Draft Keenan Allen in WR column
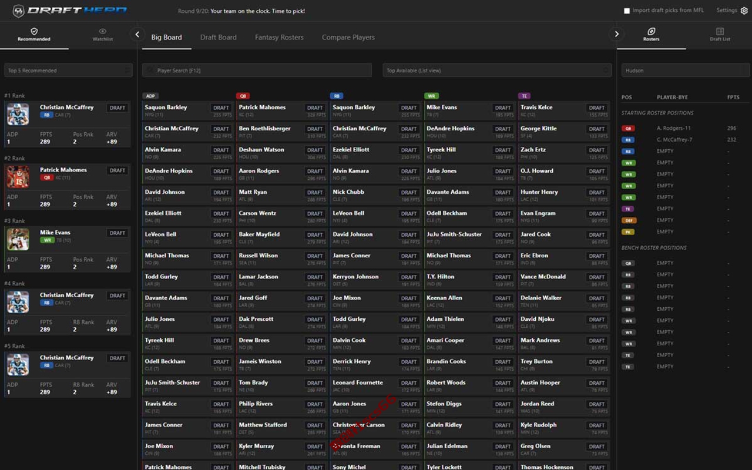752x470 pixels. coord(503,298)
